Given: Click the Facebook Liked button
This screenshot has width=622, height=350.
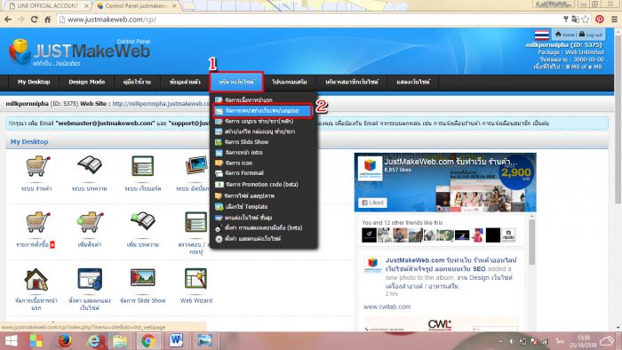Looking at the screenshot, I should pyautogui.click(x=372, y=203).
